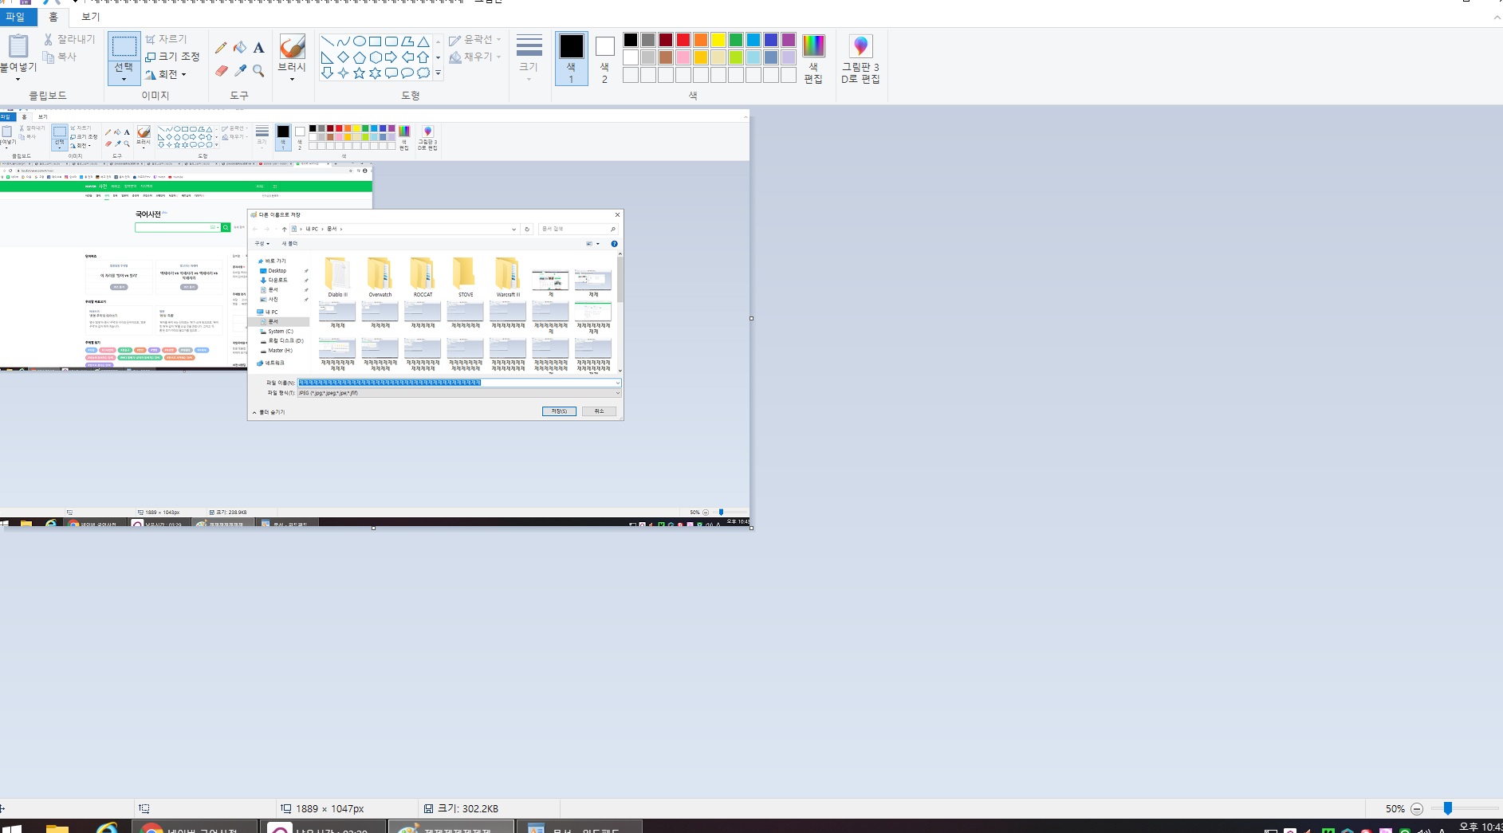Click the zoom out minus button

1417,808
